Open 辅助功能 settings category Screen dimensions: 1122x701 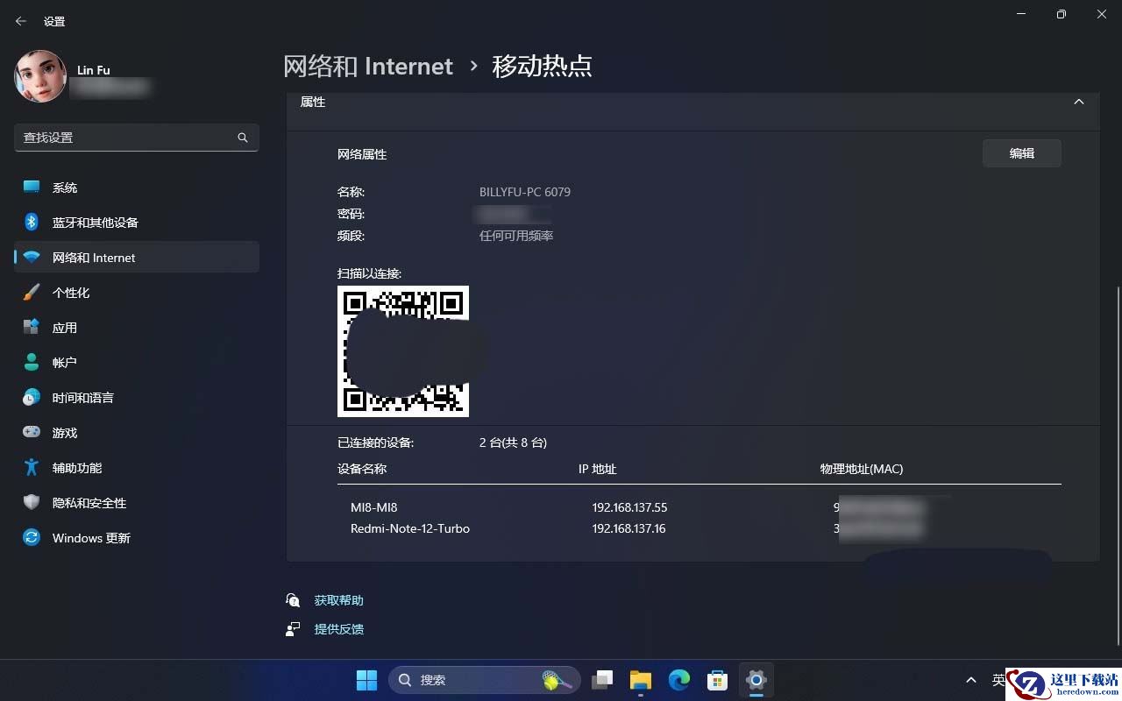(x=137, y=468)
